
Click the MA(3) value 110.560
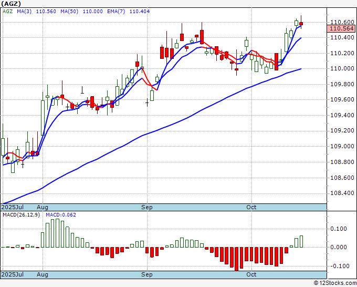tap(46, 11)
